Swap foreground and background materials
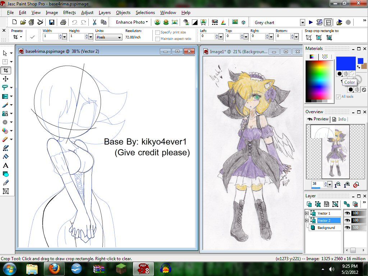 tap(358, 67)
